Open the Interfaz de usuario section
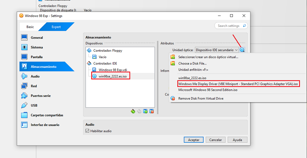The height and width of the screenshot is (158, 307). [x=45, y=125]
